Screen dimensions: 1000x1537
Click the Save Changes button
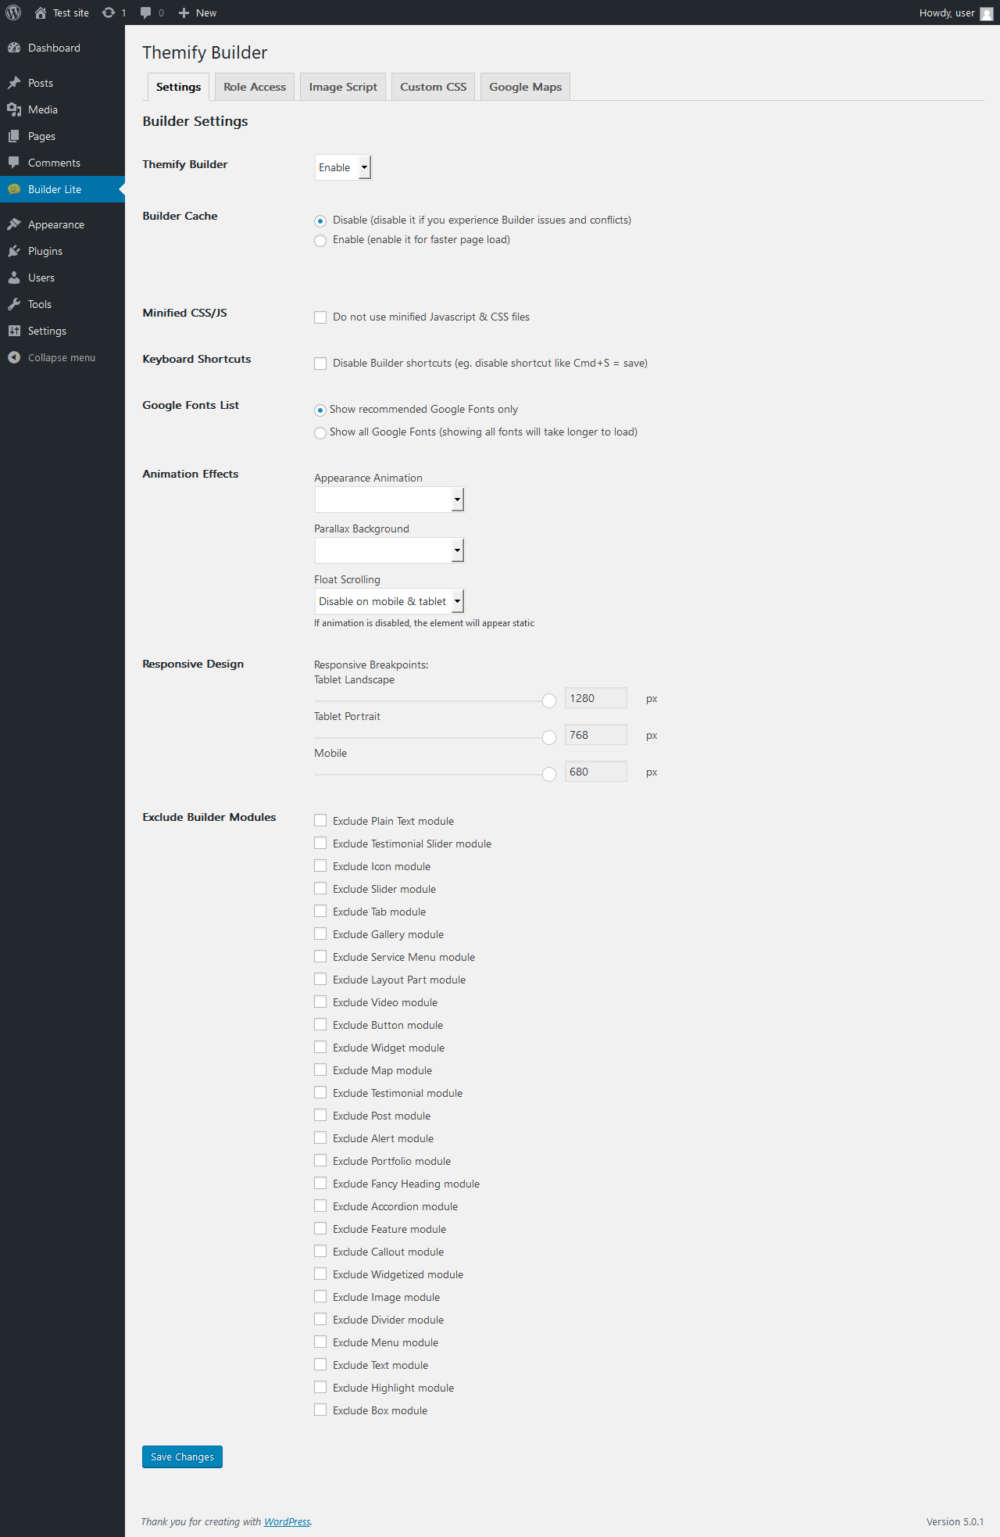click(x=182, y=1456)
